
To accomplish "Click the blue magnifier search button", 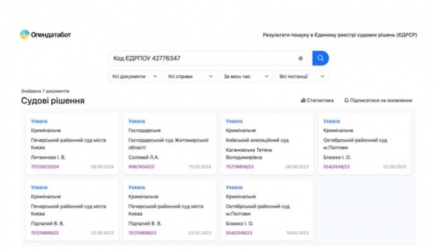I will coord(321,59).
